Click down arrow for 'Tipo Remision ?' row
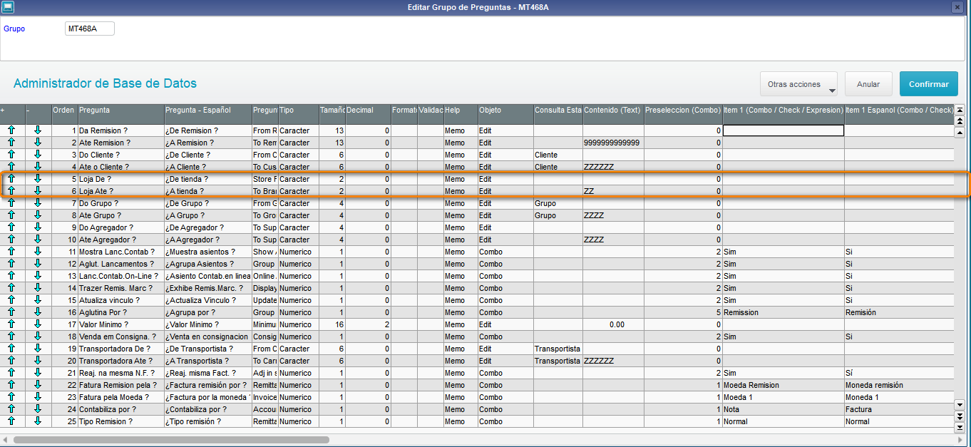 tap(38, 421)
